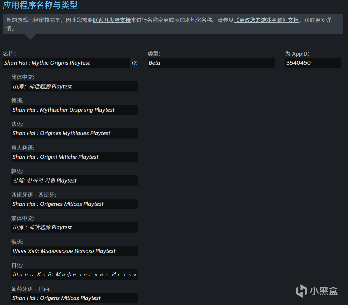Click the 应用程序名称与类型 heading
Viewport: 348px width, 305px height.
point(40,5)
